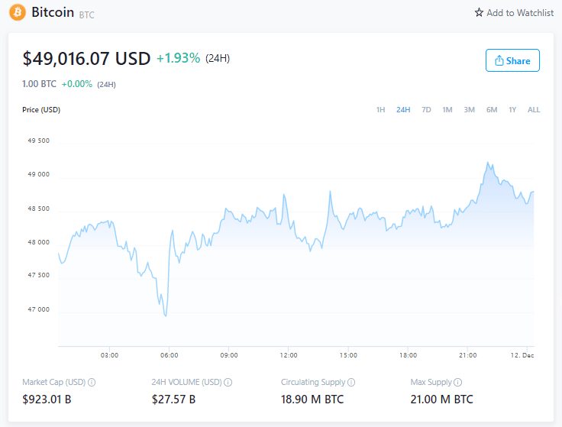Switch chart to ALL range
Viewport: 562px width, 427px height.
(x=534, y=110)
